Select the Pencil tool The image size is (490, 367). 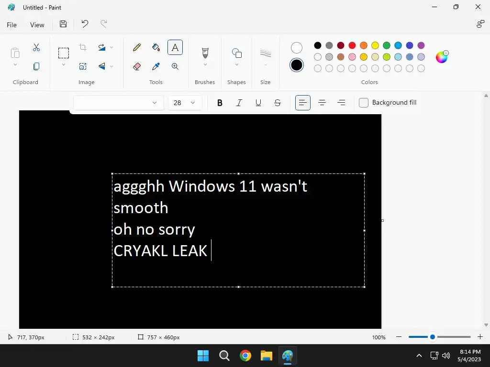[136, 47]
